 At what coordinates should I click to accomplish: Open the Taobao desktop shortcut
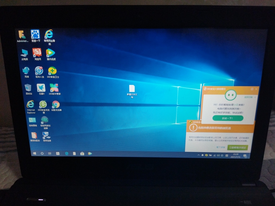click(x=37, y=52)
